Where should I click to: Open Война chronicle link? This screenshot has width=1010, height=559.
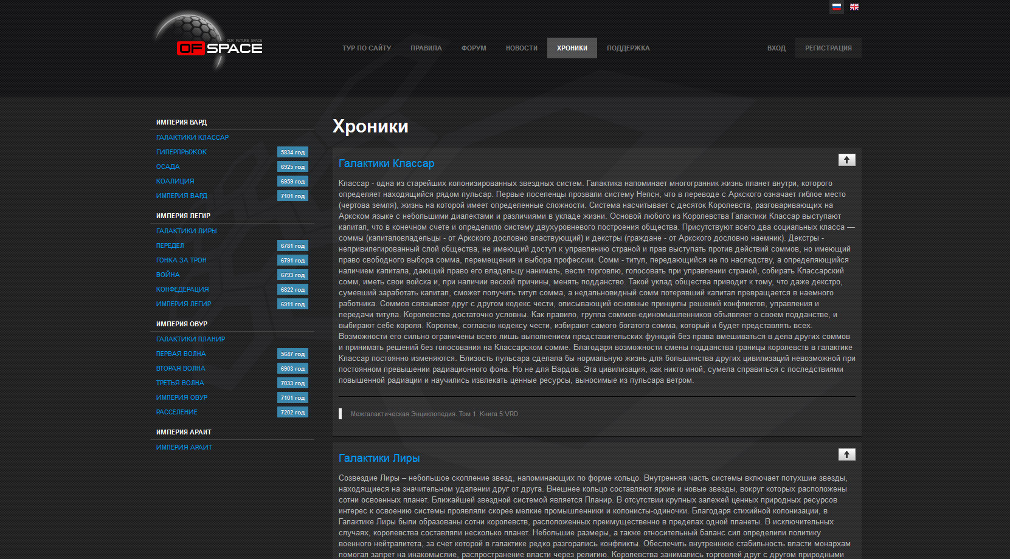tap(168, 275)
